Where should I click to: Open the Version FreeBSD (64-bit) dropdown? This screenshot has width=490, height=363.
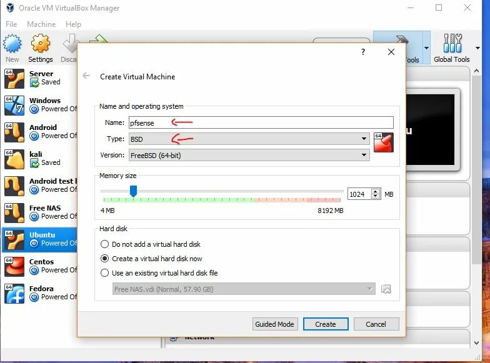(249, 155)
